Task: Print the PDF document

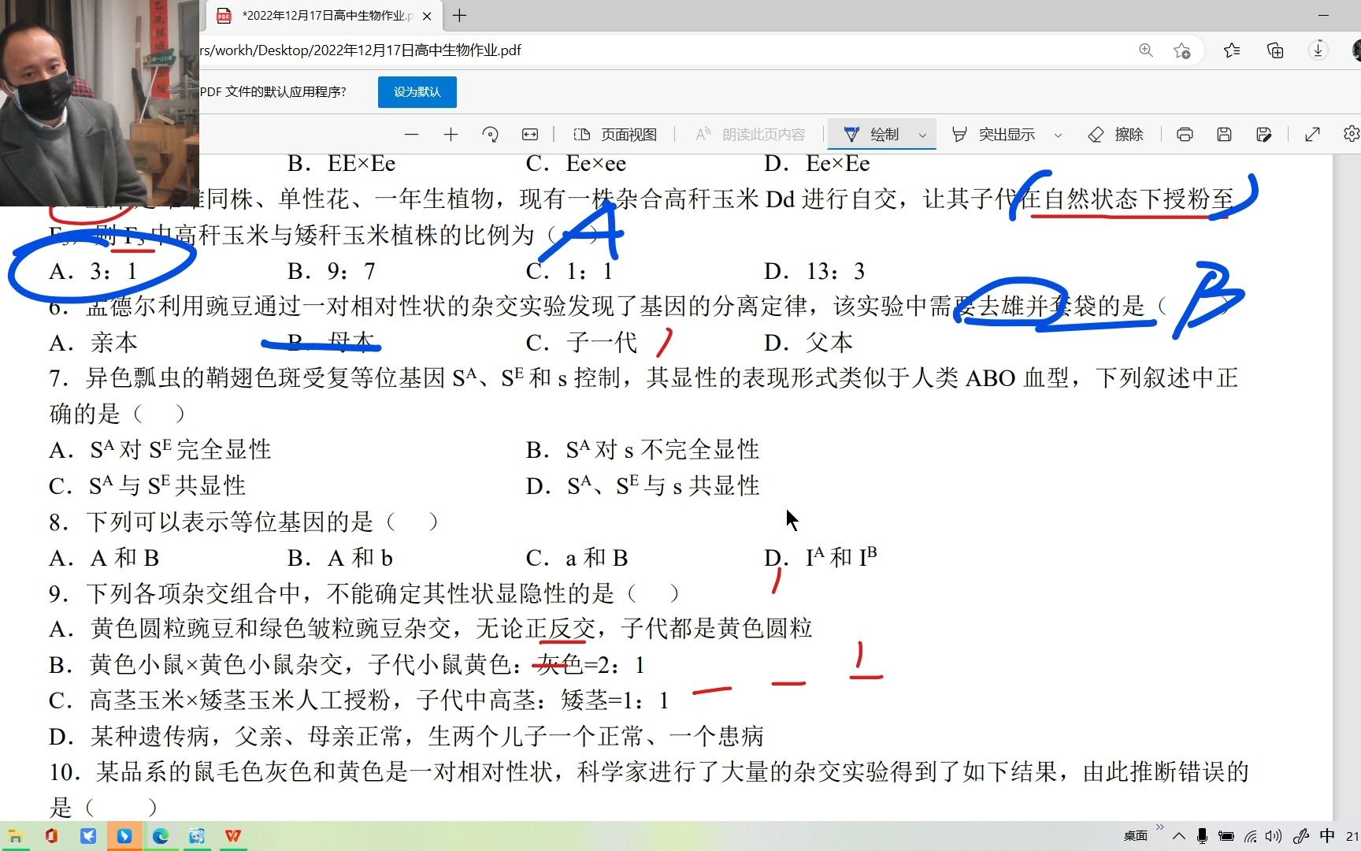Action: [x=1185, y=134]
